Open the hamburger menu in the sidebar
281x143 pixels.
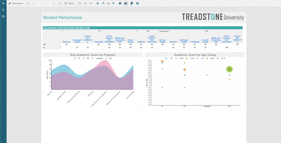click(x=3, y=3)
